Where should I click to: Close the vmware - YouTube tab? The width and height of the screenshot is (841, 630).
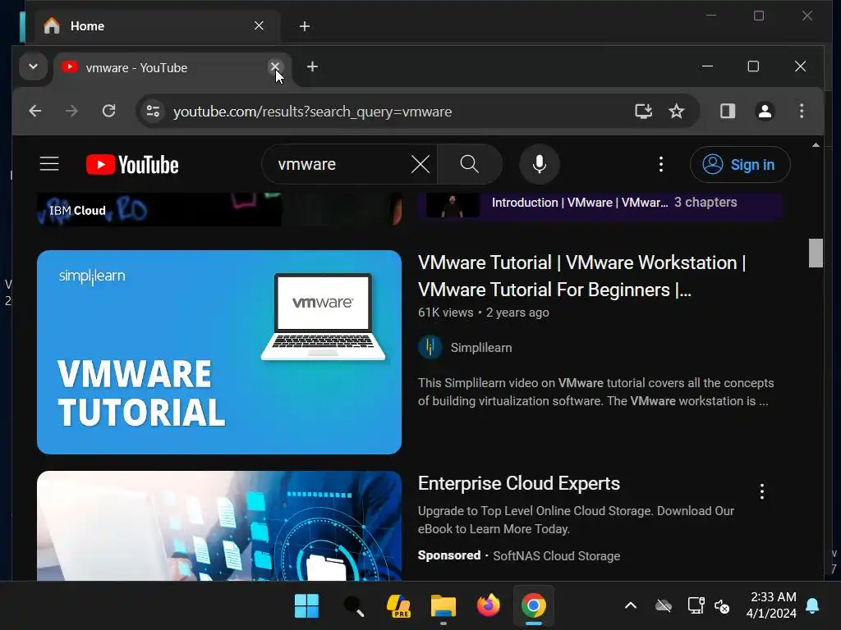[274, 66]
